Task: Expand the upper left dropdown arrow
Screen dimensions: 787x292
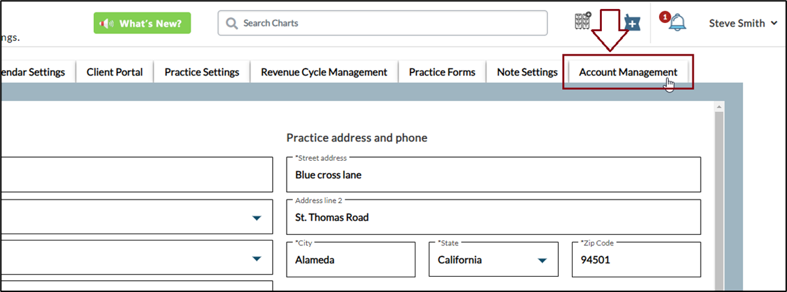Action: (x=257, y=218)
